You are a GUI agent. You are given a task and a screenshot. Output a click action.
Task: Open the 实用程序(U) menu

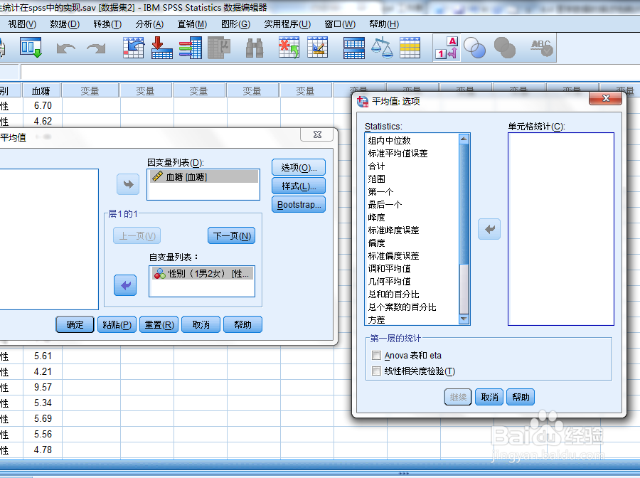point(287,24)
